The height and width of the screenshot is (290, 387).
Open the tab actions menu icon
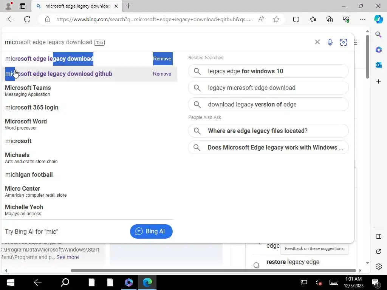(x=23, y=6)
